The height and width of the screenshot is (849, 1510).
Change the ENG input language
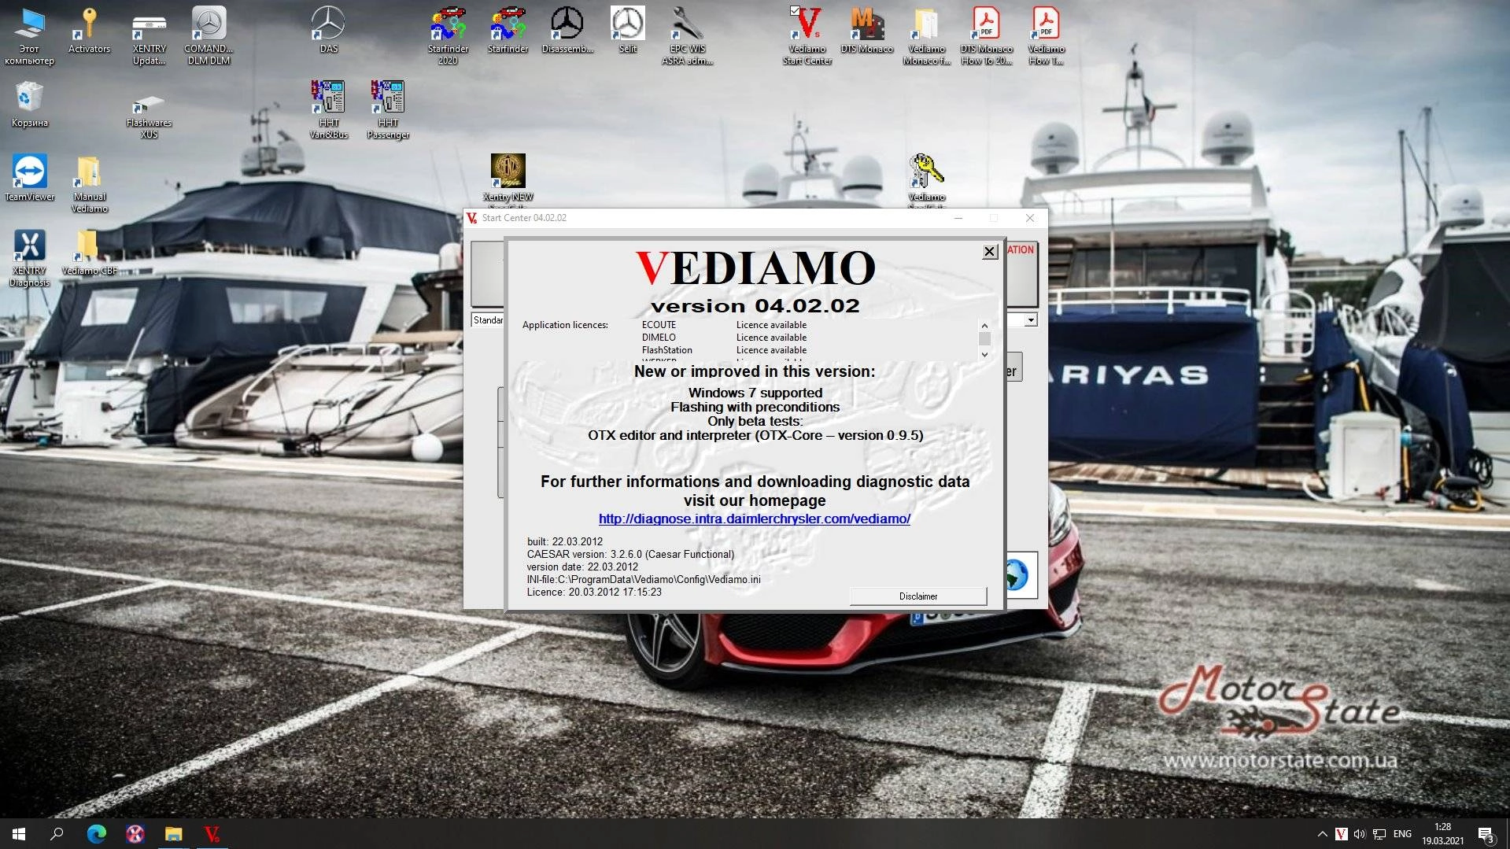pyautogui.click(x=1402, y=834)
